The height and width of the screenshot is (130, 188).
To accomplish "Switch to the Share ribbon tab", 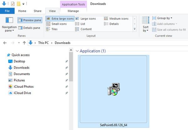I will 38,11.
